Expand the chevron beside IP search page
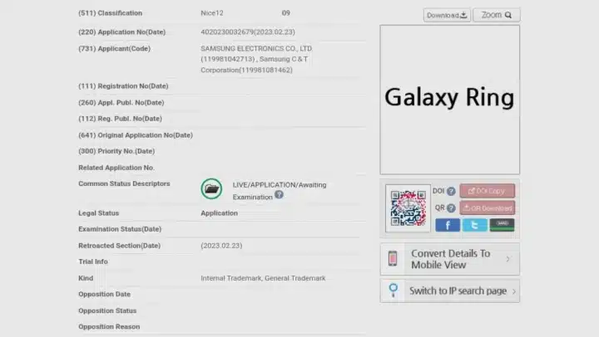 click(514, 291)
